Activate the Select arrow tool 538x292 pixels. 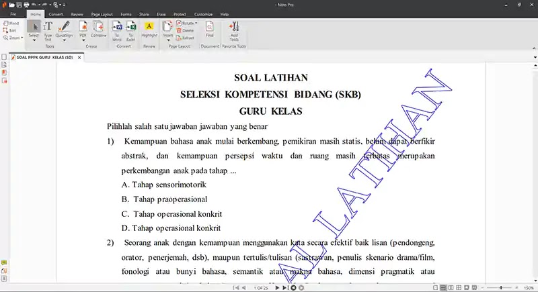(x=34, y=27)
